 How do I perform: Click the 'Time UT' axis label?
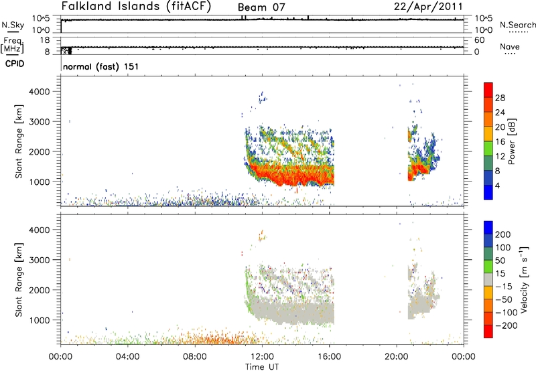[x=262, y=367]
